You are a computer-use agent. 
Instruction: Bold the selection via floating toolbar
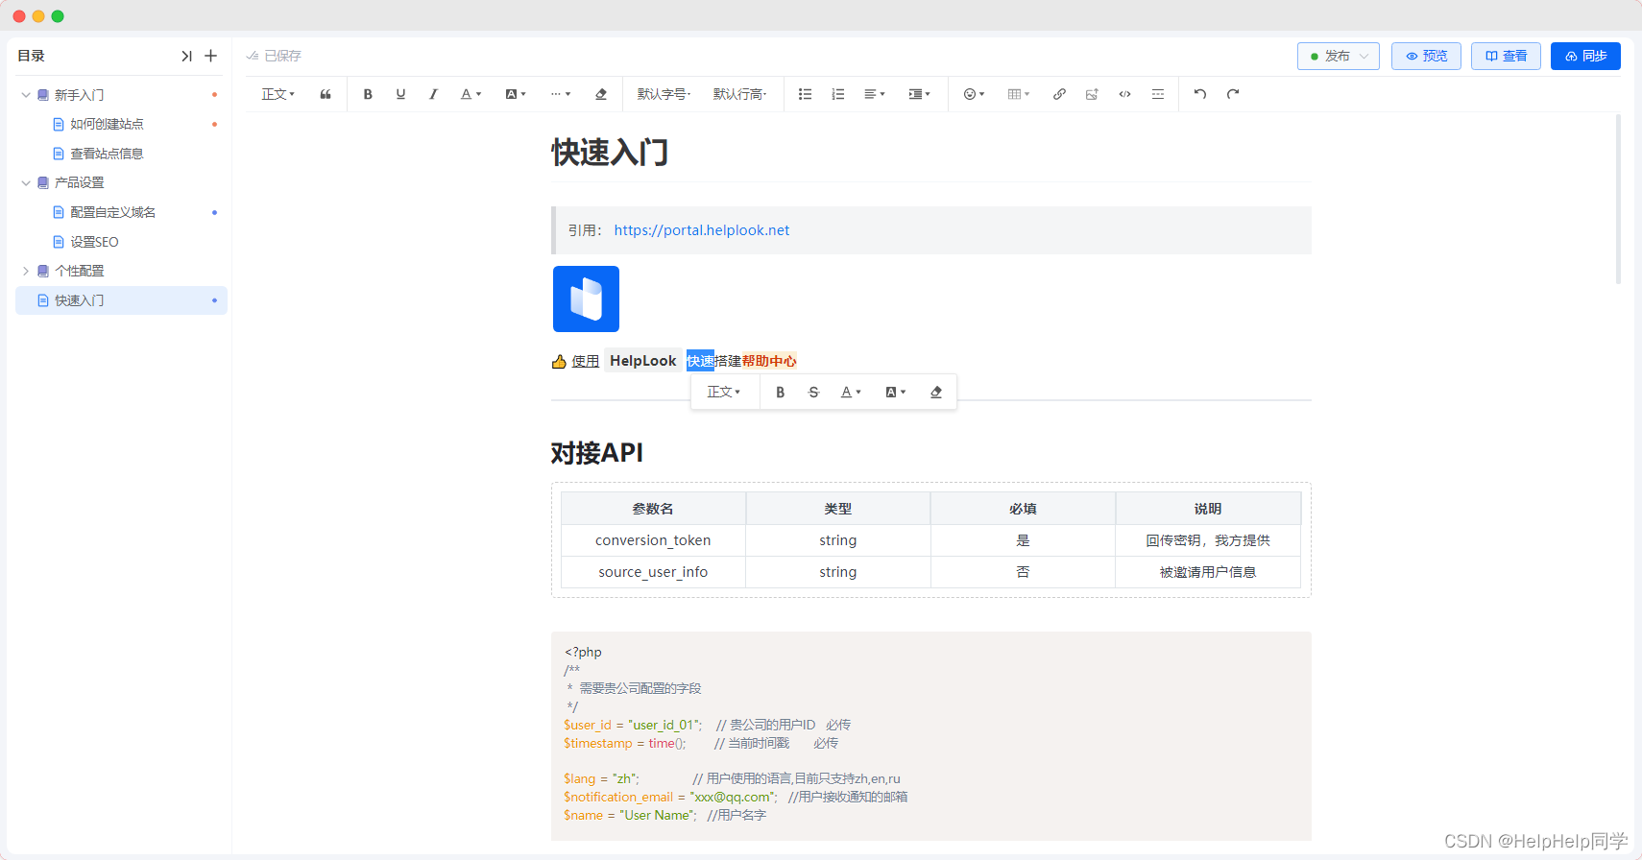[781, 393]
